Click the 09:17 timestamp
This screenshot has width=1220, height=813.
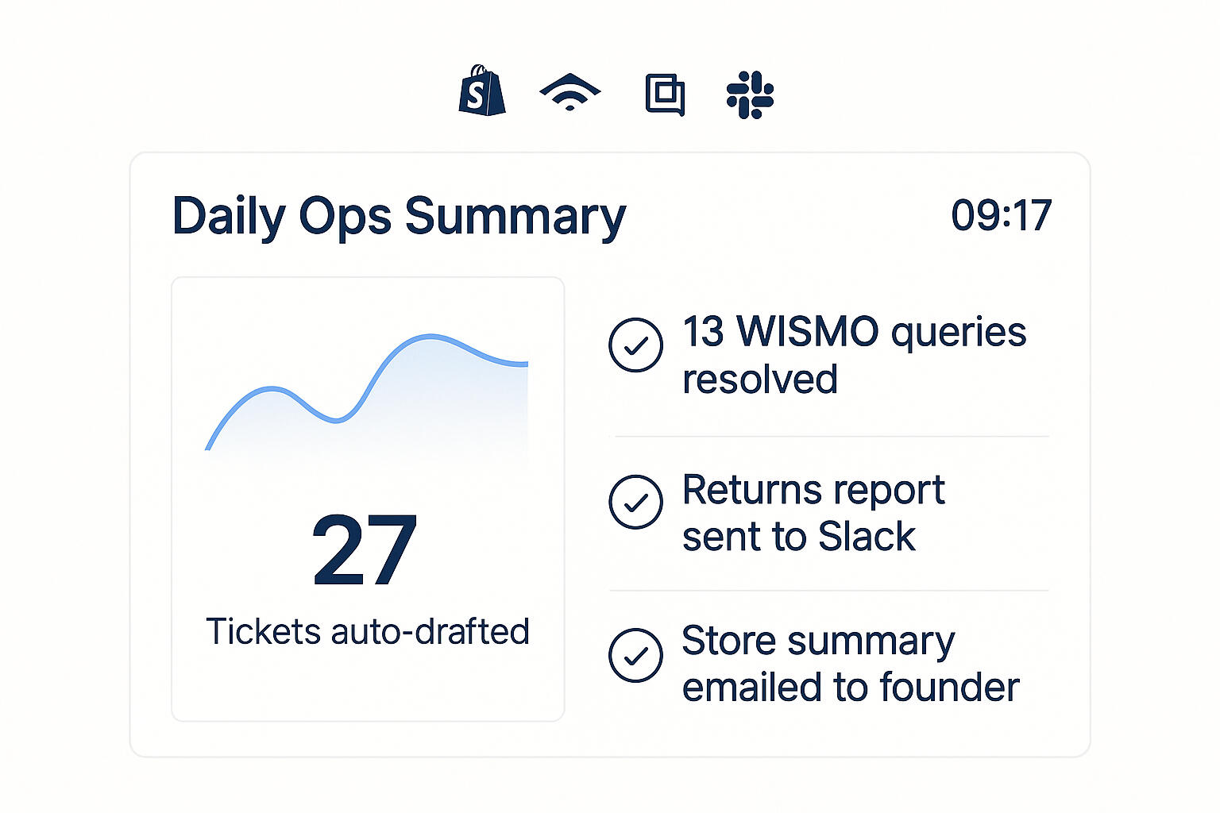[x=1001, y=215]
